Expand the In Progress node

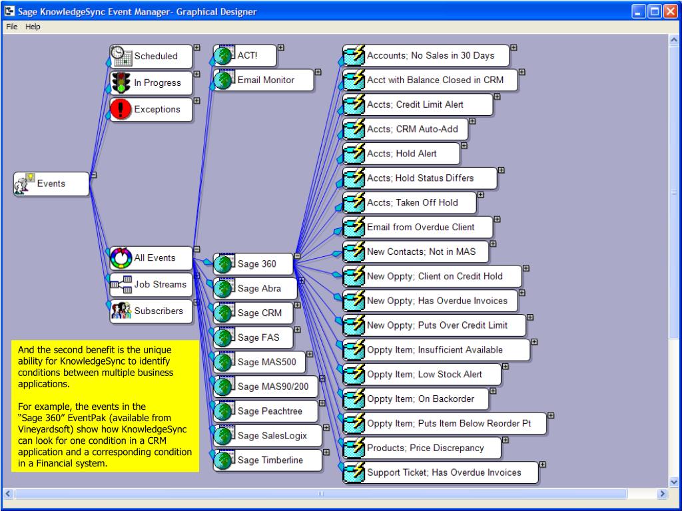pyautogui.click(x=197, y=75)
